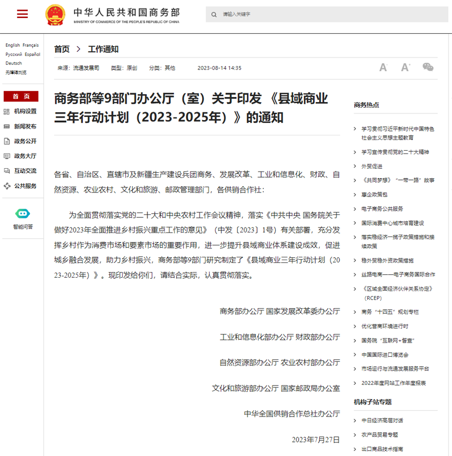Image resolution: width=452 pixels, height=456 pixels.
Task: Decrease font size with smaller A icon
Action: pos(383,68)
